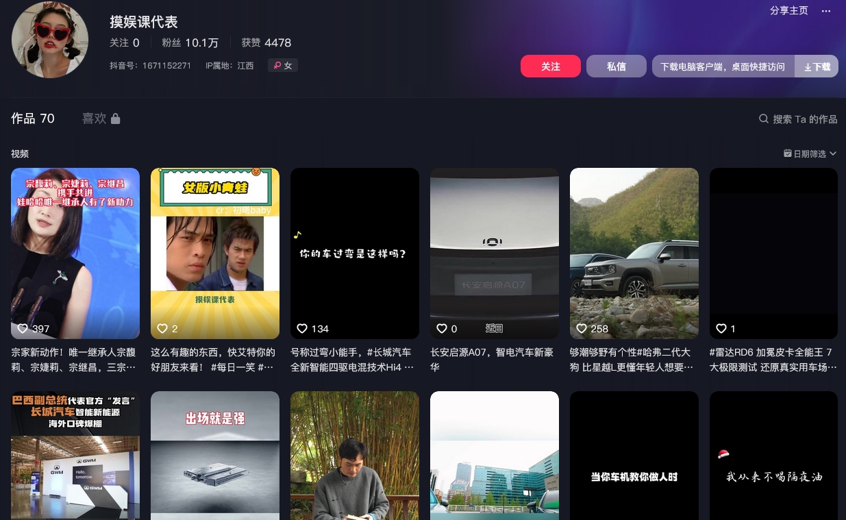Click the IP属地：江西 location text

[229, 66]
